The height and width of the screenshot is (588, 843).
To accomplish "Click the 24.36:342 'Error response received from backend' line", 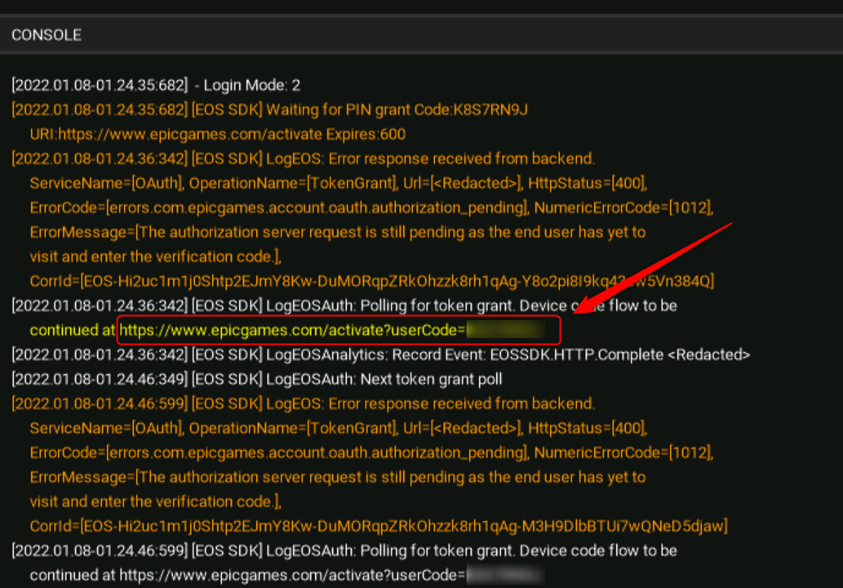I will 304,158.
